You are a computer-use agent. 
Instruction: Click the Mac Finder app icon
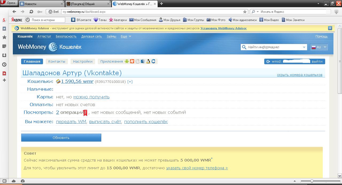pyautogui.click(x=143, y=61)
